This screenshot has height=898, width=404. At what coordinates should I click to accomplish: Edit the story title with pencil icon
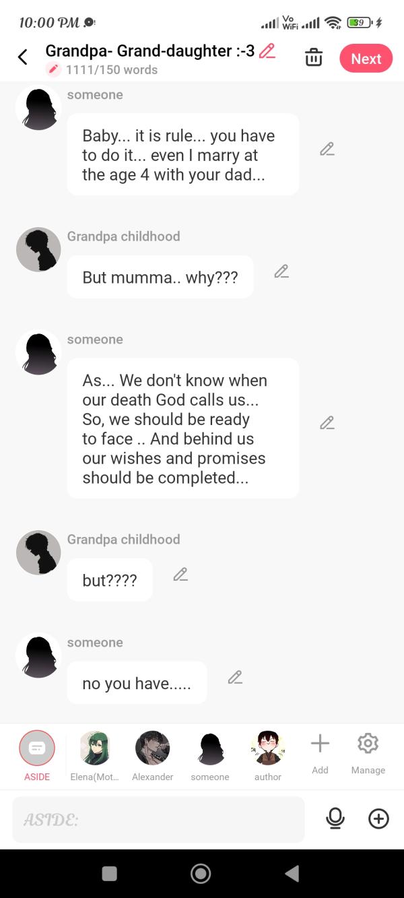[267, 51]
